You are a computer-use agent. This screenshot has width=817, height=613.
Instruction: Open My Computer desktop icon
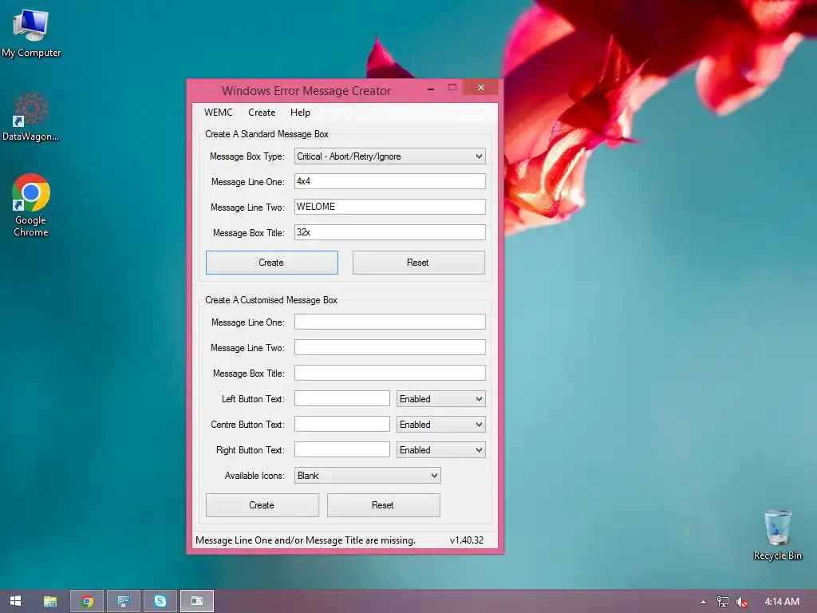(31, 32)
